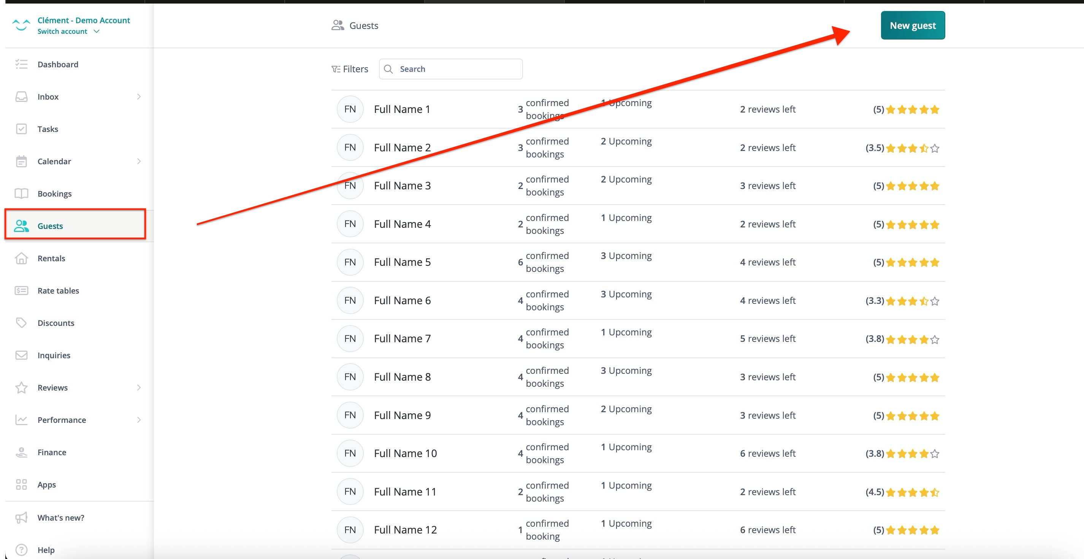Select the Calendar icon
This screenshot has width=1084, height=559.
pyautogui.click(x=21, y=161)
